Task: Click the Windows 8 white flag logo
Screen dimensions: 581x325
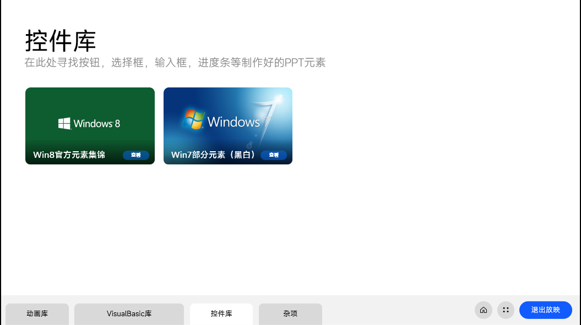Action: 64,123
